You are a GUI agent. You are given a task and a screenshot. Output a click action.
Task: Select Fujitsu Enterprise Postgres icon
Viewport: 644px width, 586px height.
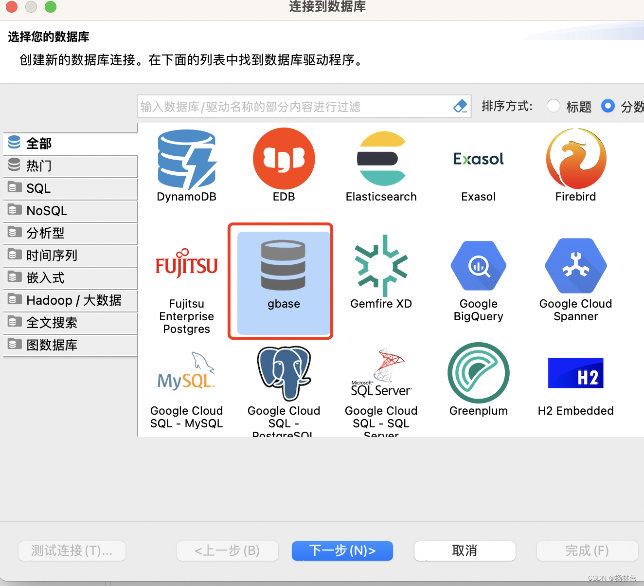[187, 263]
